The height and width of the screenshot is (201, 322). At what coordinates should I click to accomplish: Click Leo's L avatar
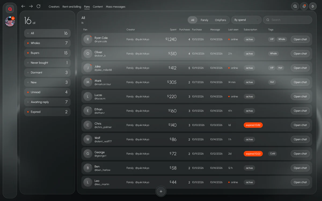88,182
